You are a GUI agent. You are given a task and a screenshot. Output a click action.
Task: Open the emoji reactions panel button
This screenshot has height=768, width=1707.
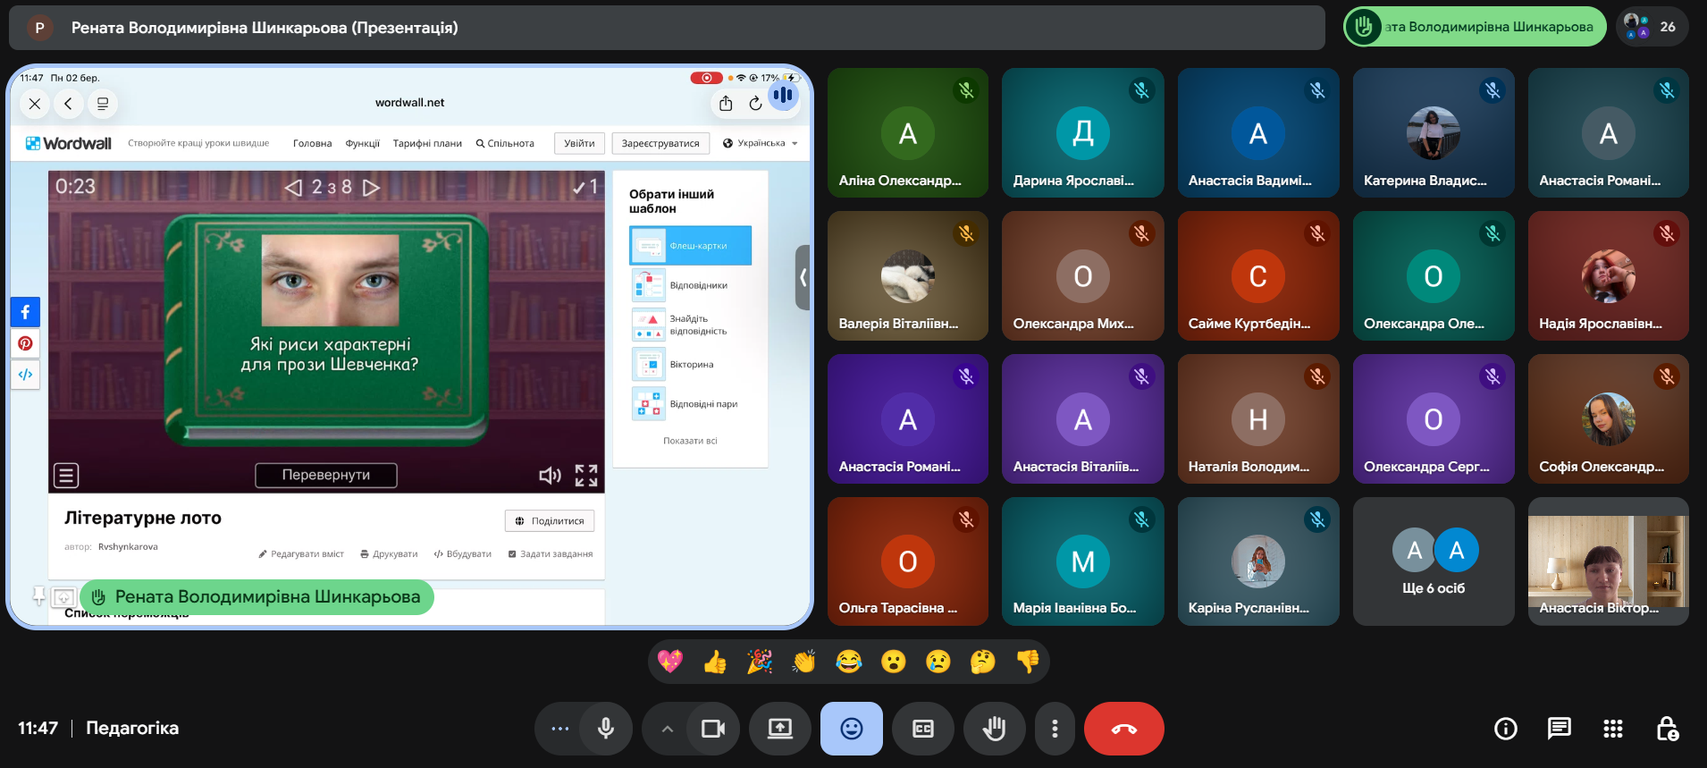tap(852, 729)
